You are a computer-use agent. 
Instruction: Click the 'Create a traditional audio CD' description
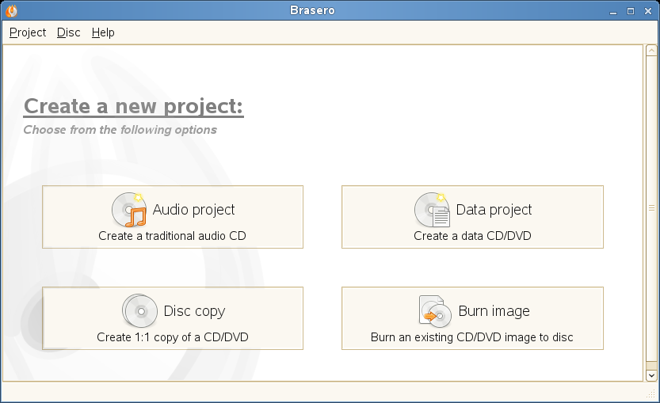pyautogui.click(x=172, y=236)
